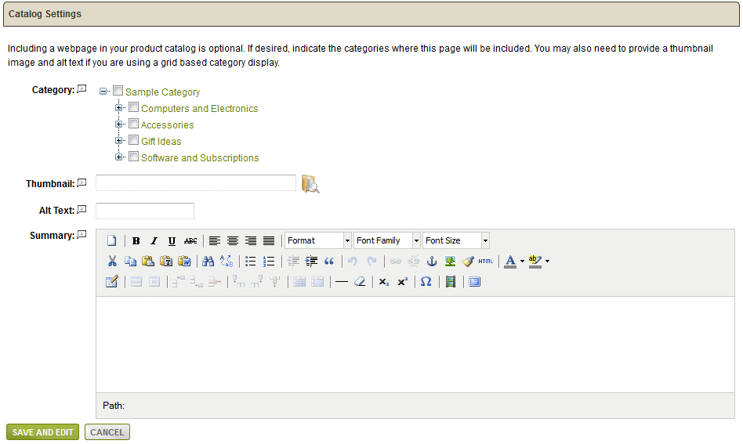Open the Sample Category link
Viewport: 743px width, 444px height.
click(162, 92)
